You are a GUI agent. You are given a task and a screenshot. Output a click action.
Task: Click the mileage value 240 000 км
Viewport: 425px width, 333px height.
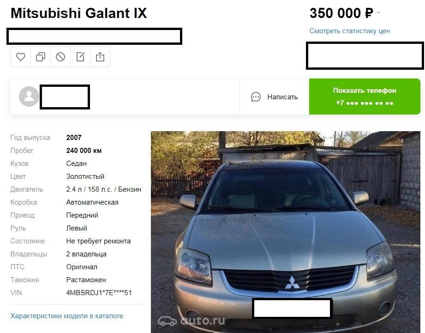84,151
